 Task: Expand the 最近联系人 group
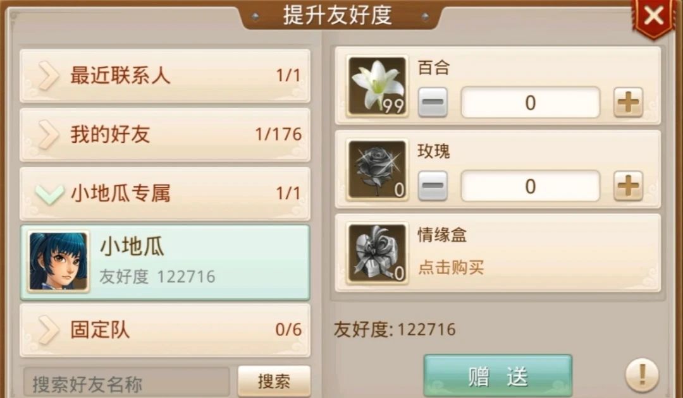[165, 76]
